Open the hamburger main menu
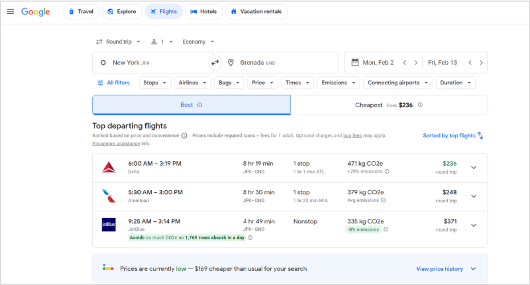 pos(10,11)
